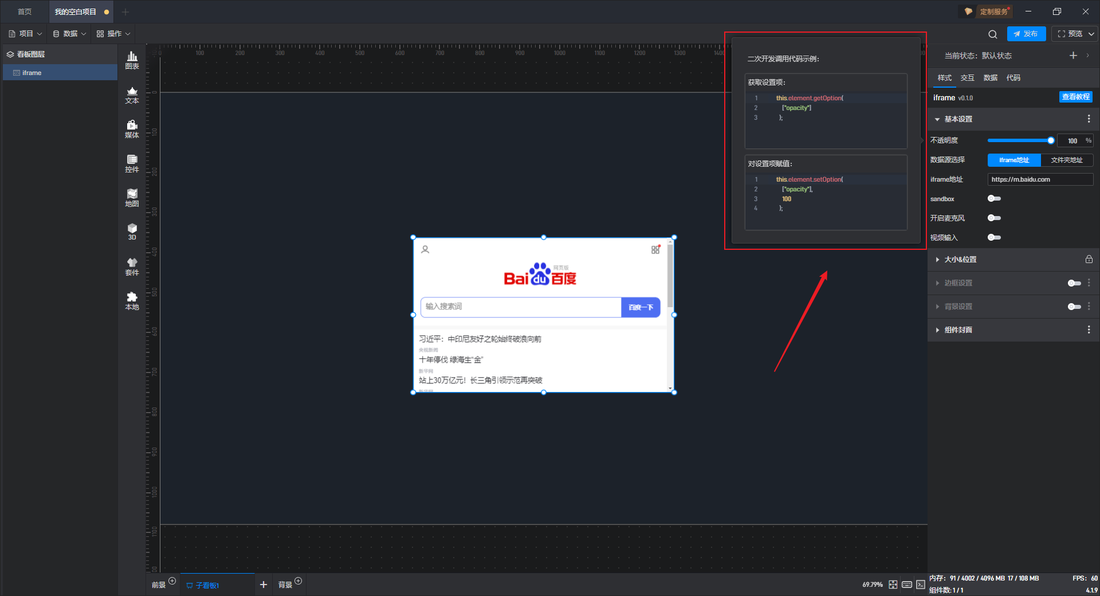This screenshot has height=596, width=1100.
Task: Switch to the 交互 tab
Action: (x=967, y=78)
